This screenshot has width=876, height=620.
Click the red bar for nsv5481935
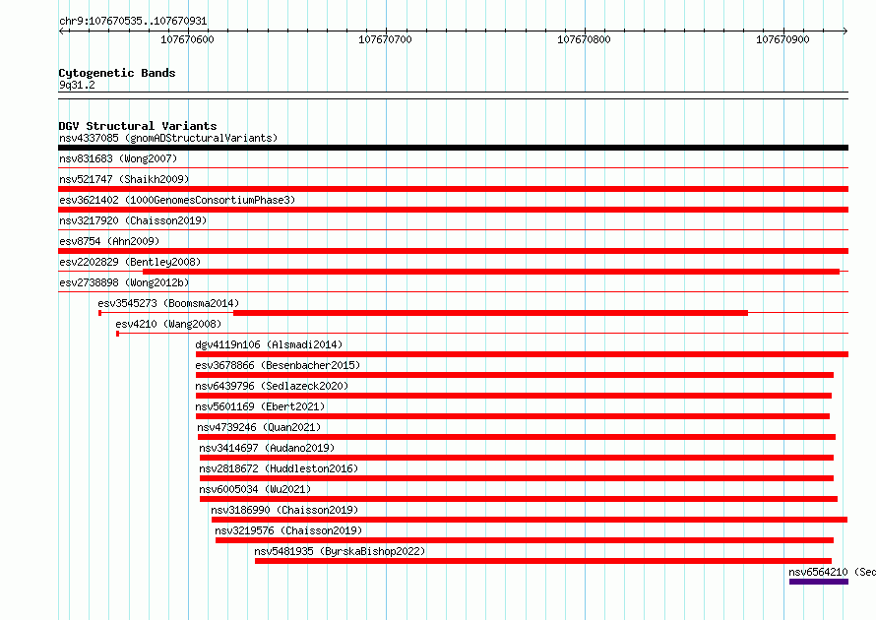[543, 561]
